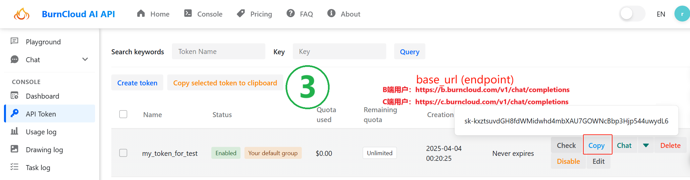Click Copy selected token to clipboard
The image size is (690, 180).
click(225, 83)
